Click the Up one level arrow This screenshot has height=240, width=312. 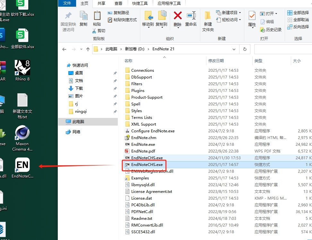(x=88, y=49)
